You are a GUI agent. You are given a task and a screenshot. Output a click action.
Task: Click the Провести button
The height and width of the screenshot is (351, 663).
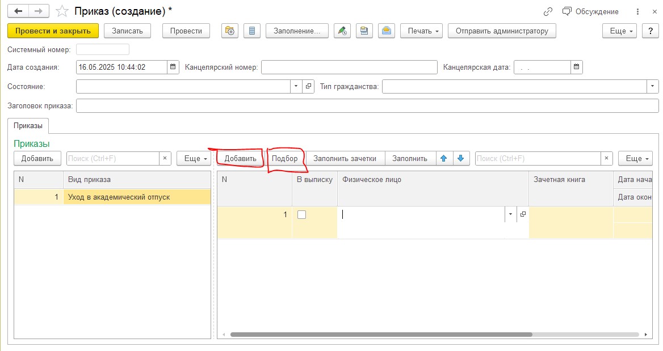tap(186, 31)
